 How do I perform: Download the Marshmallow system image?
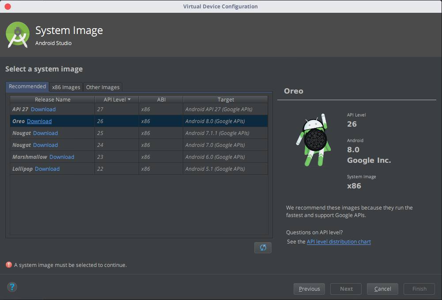62,157
